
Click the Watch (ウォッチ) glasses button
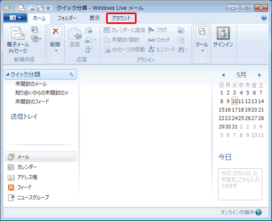[159, 40]
